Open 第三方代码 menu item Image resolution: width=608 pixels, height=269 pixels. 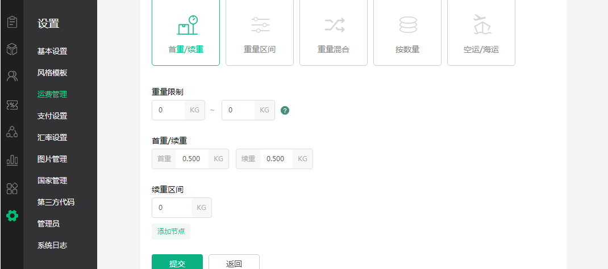[x=56, y=202]
